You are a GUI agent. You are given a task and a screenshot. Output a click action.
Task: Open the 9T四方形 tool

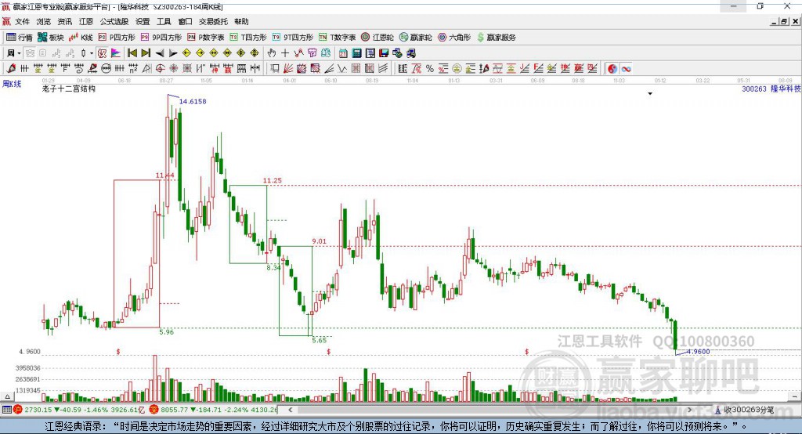293,38
